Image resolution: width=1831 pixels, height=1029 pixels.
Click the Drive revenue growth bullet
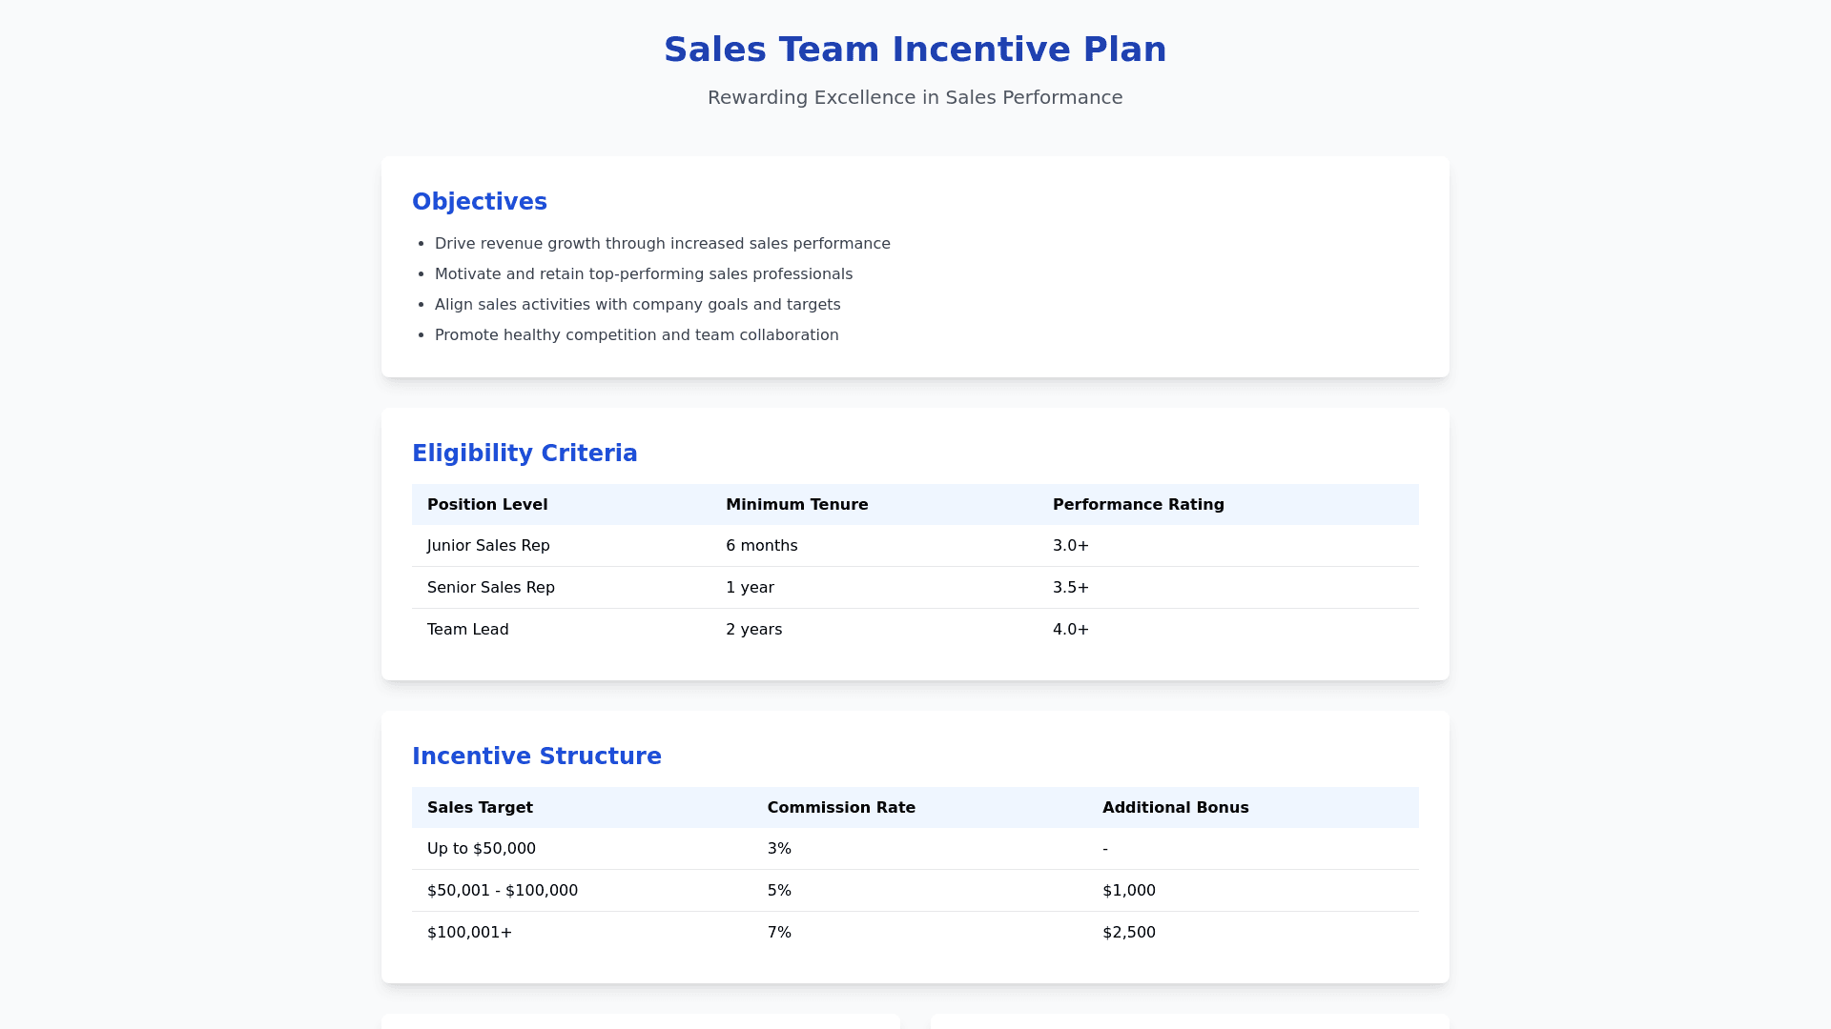coord(662,244)
